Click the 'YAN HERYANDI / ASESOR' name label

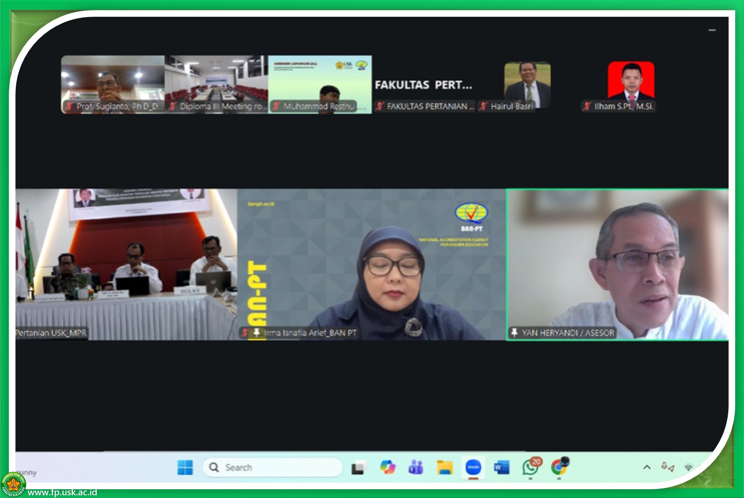click(568, 333)
